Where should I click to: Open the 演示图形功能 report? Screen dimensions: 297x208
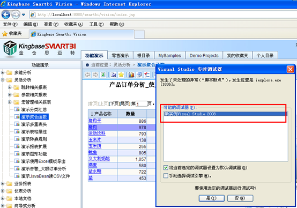(x=34, y=154)
